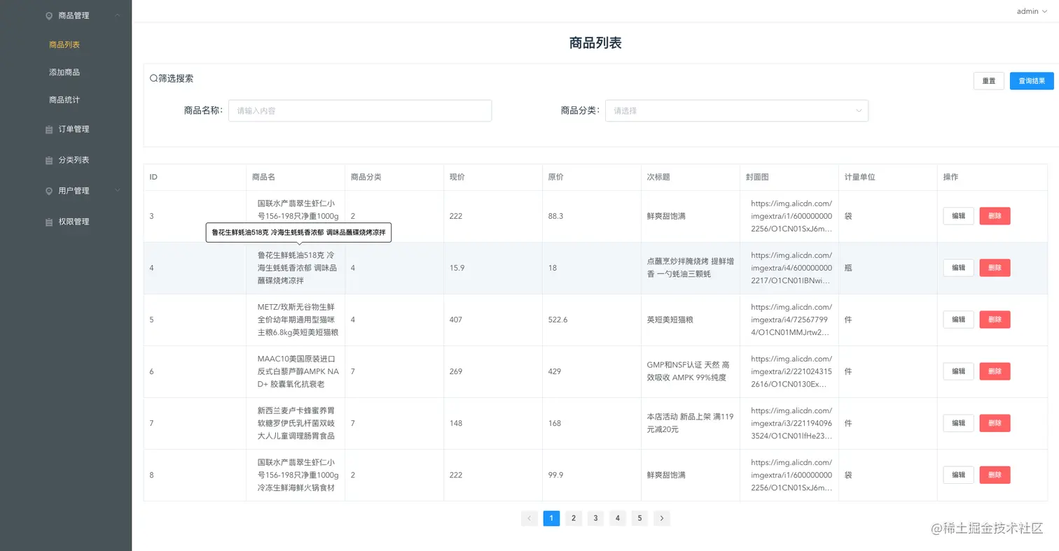Click the original price 522.6
This screenshot has height=551, width=1059.
(558, 320)
